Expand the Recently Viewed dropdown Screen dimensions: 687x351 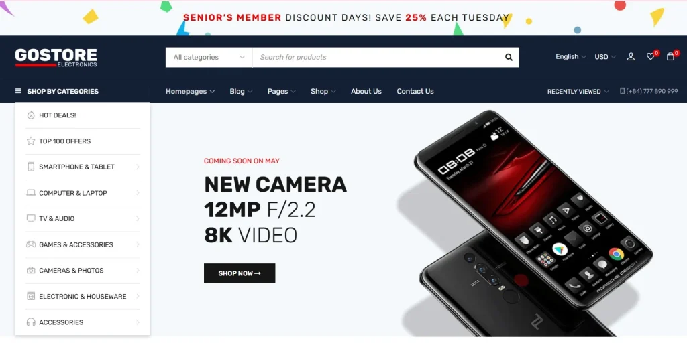click(x=578, y=92)
